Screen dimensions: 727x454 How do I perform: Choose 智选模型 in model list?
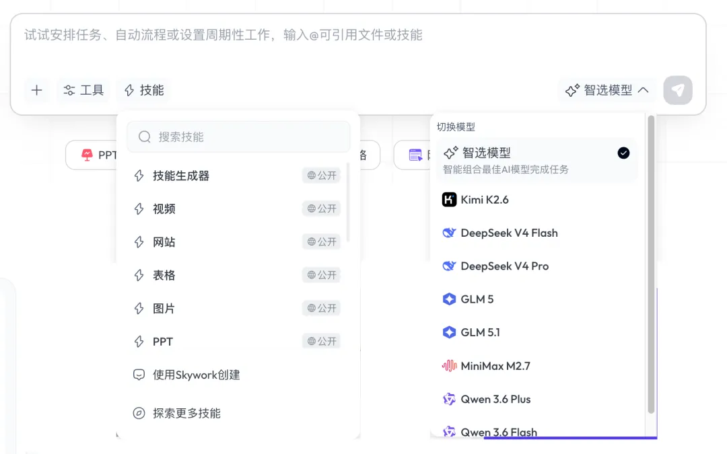pos(537,160)
